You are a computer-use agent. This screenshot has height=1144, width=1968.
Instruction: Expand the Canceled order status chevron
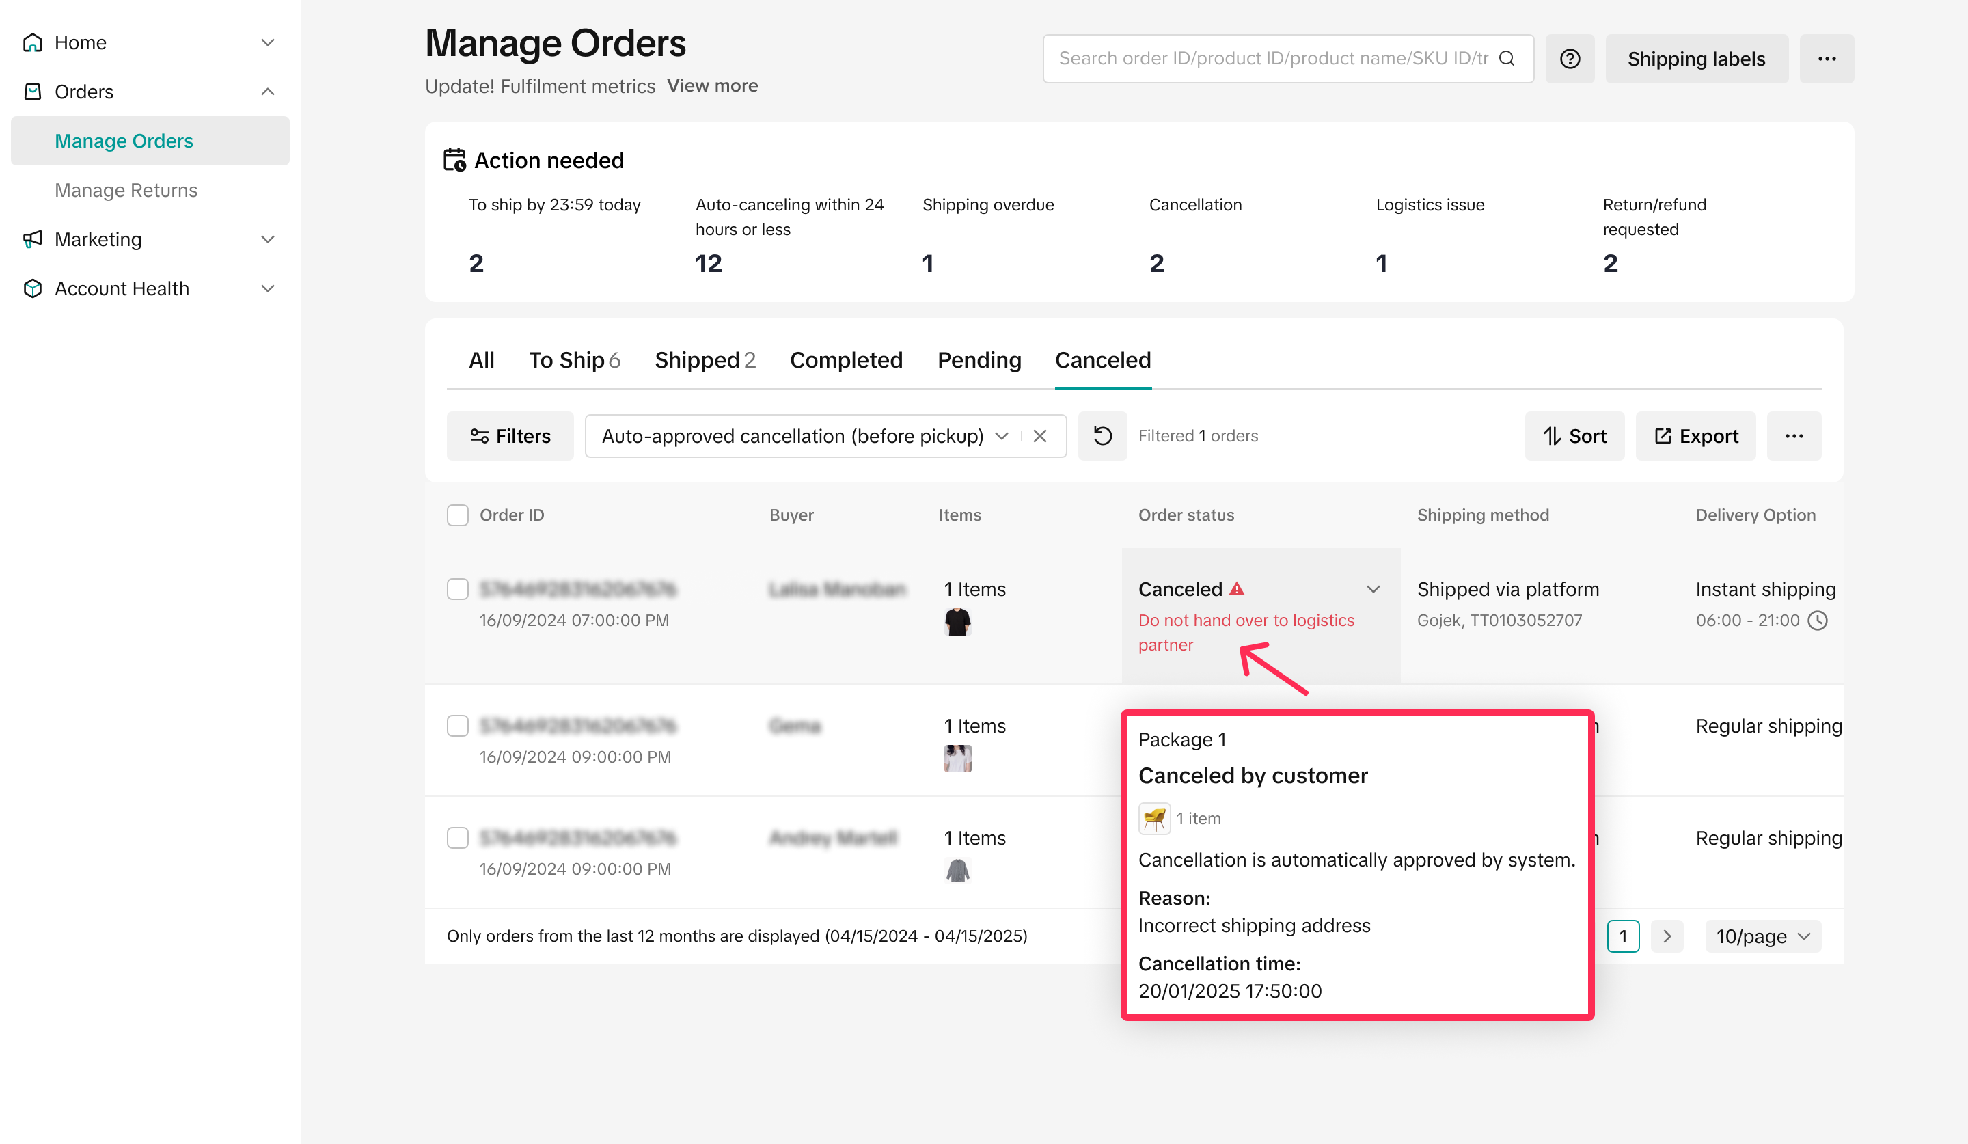click(1373, 589)
